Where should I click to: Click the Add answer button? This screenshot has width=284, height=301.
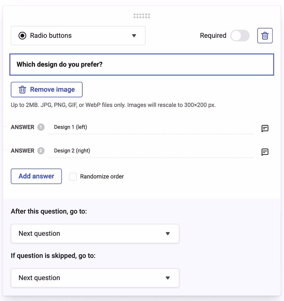[36, 176]
